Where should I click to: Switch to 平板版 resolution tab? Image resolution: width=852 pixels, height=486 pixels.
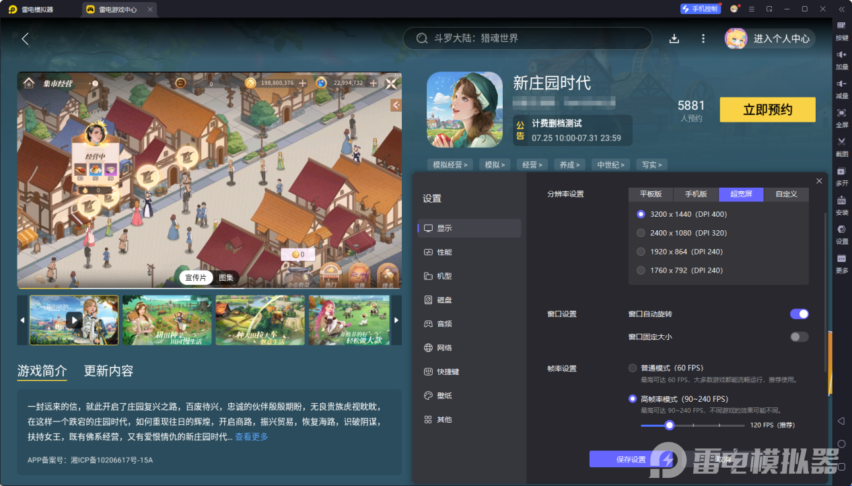point(651,194)
